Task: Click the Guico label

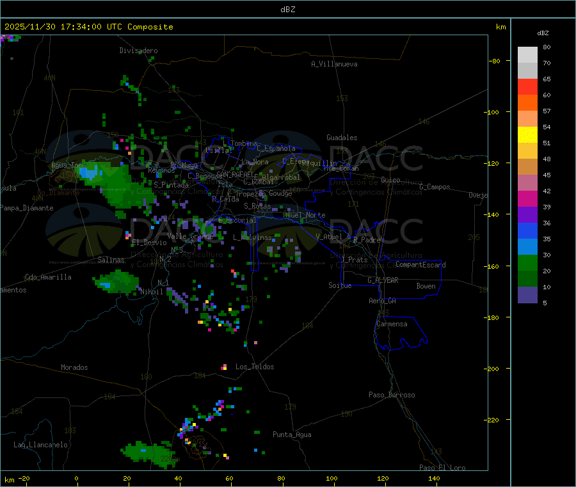Action: (x=390, y=180)
